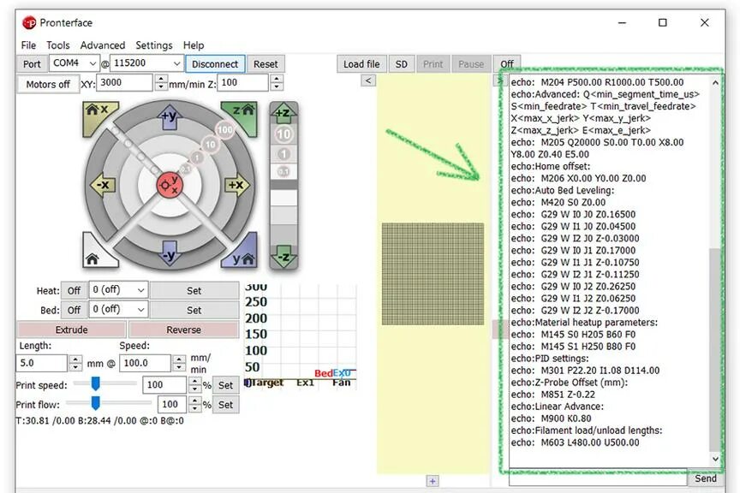Decrease print speed percentage stepper

(x=195, y=389)
